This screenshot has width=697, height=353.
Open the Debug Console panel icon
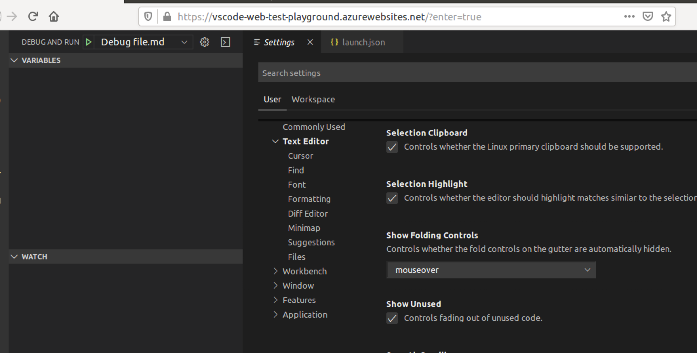[x=225, y=42]
